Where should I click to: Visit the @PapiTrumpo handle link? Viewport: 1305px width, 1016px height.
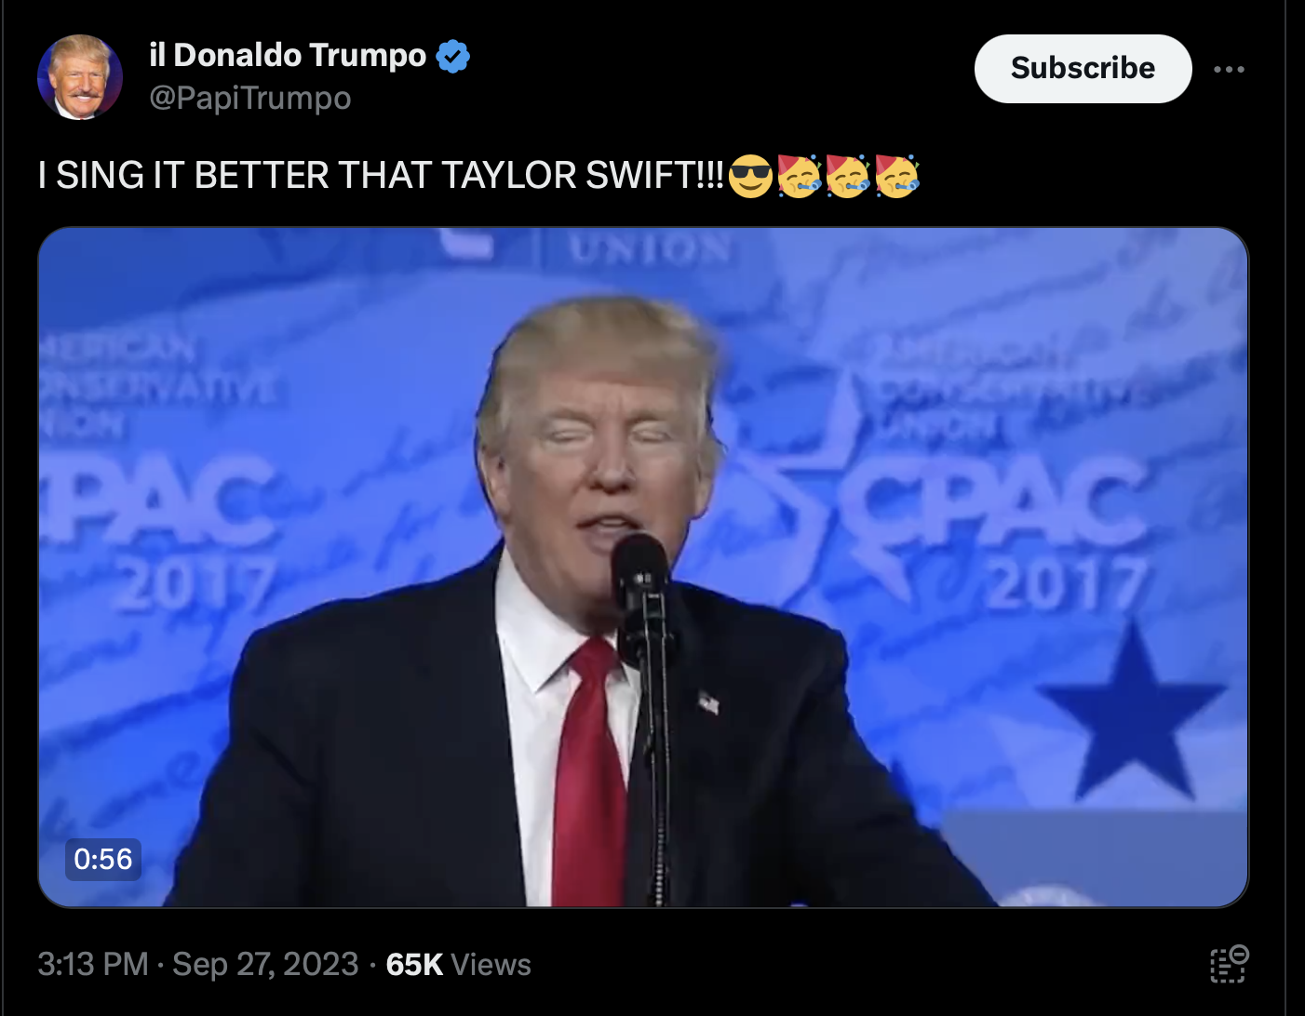pos(250,98)
